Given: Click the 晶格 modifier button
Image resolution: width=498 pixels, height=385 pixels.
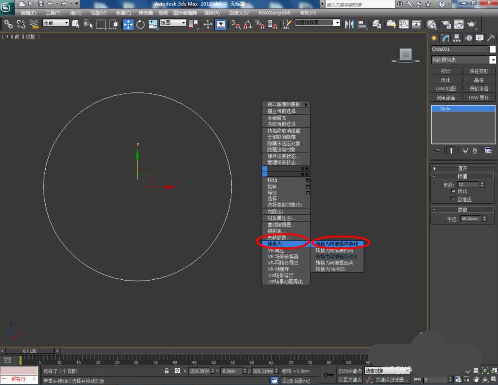Looking at the screenshot, I should click(x=479, y=80).
